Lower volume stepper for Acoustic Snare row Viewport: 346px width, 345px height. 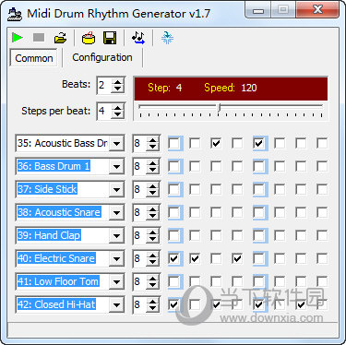153,216
